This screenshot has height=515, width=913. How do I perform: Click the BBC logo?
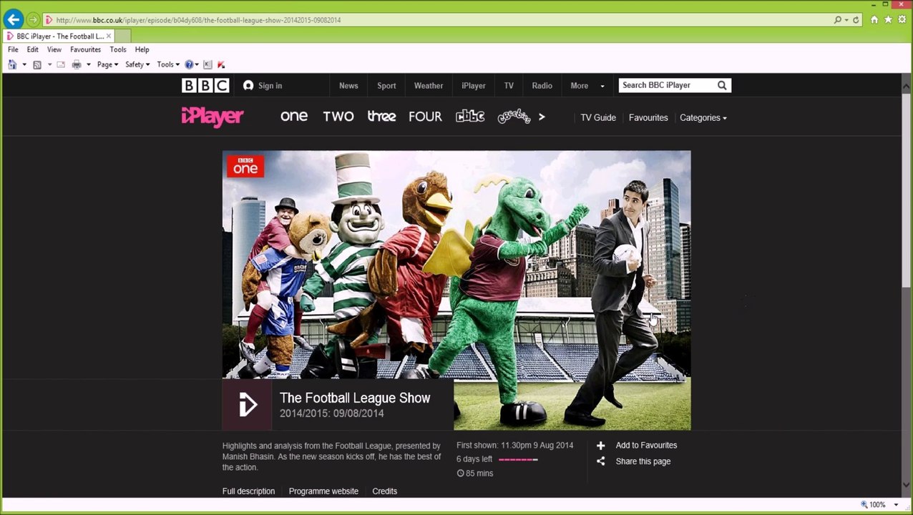click(205, 85)
